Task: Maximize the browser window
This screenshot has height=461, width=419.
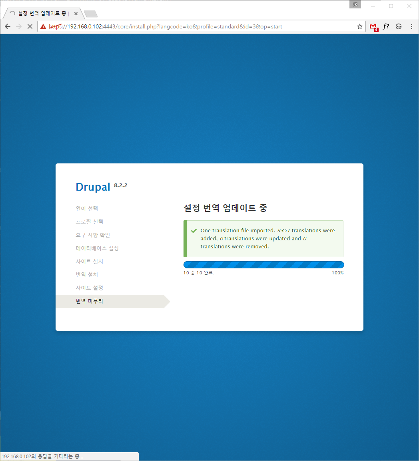Action: click(x=391, y=6)
